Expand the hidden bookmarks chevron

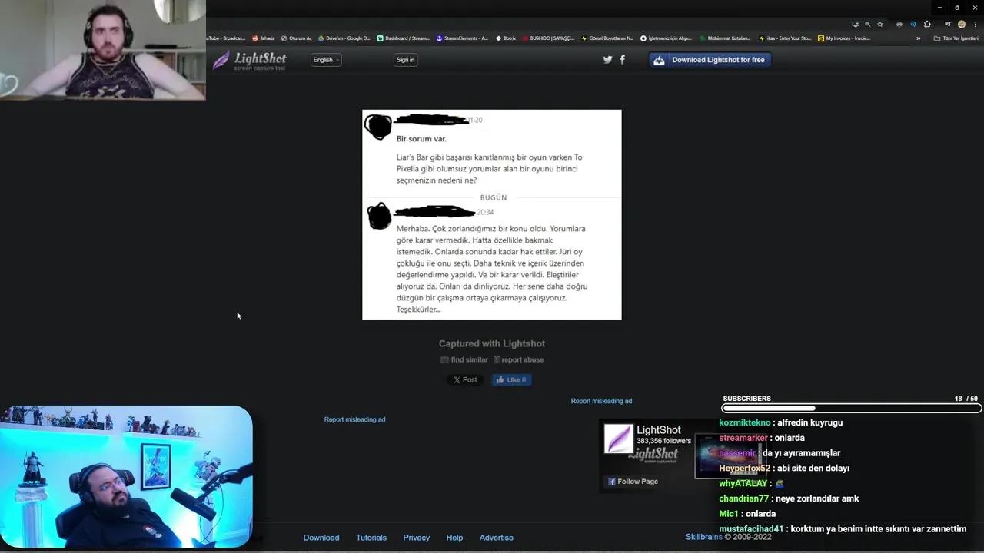coord(918,38)
